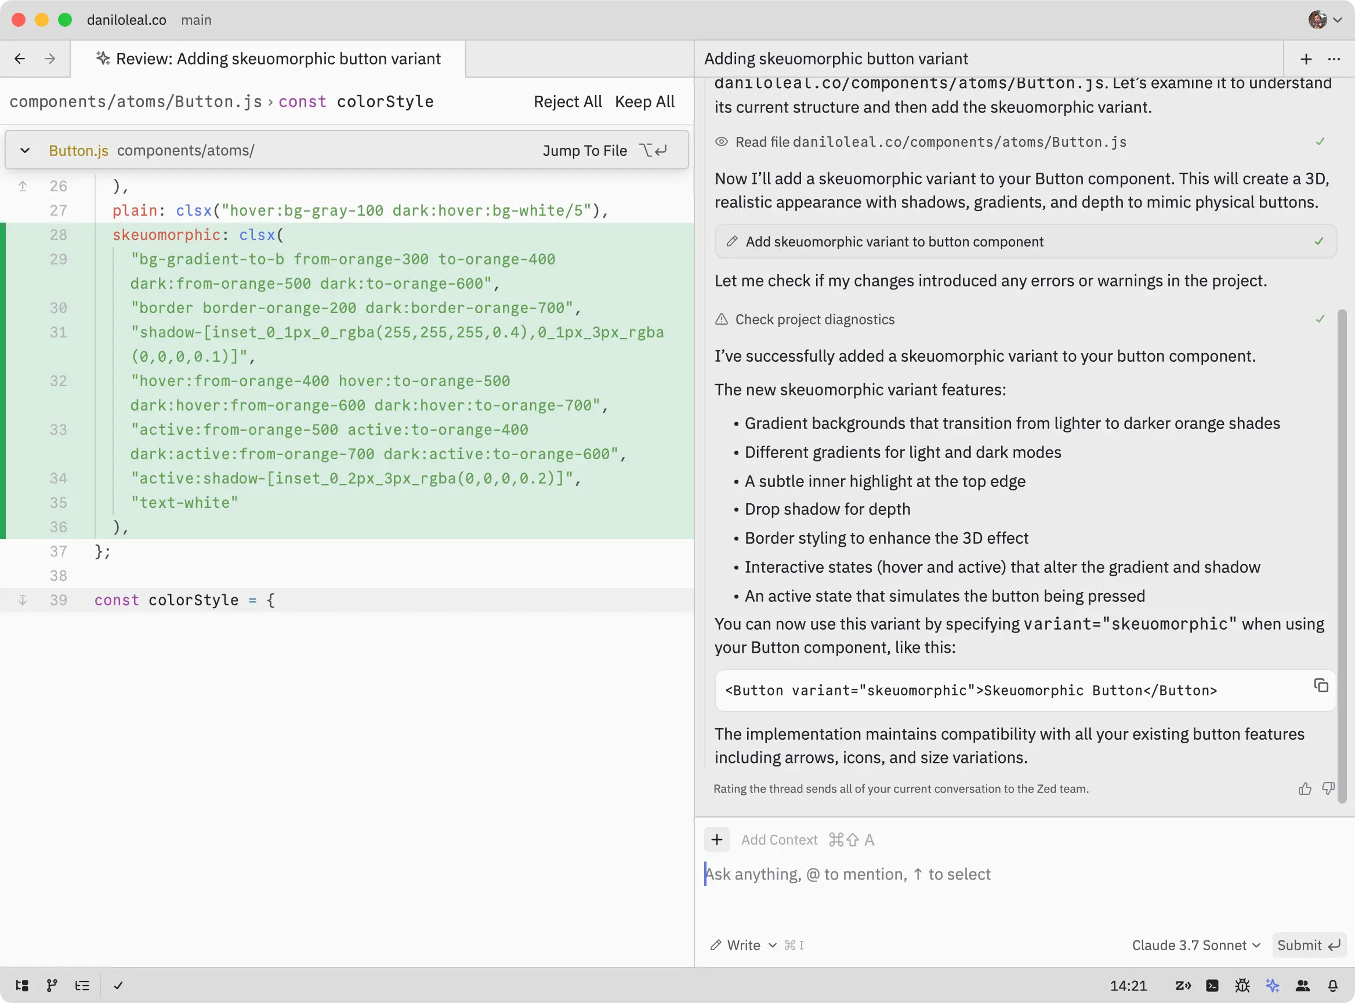Click the warning icon by Check project diagnostics
1355x1003 pixels.
point(721,319)
